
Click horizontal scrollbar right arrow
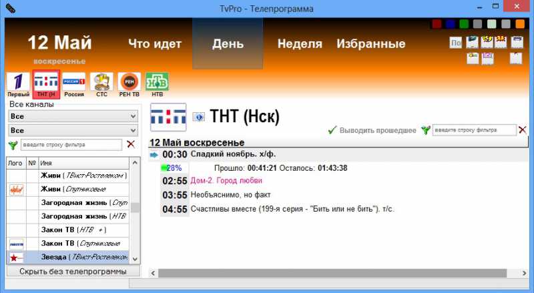point(524,273)
